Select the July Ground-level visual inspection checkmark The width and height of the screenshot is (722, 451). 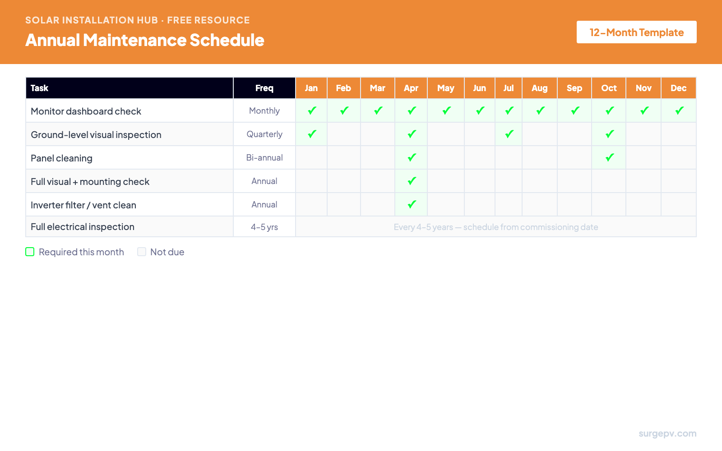tap(509, 133)
